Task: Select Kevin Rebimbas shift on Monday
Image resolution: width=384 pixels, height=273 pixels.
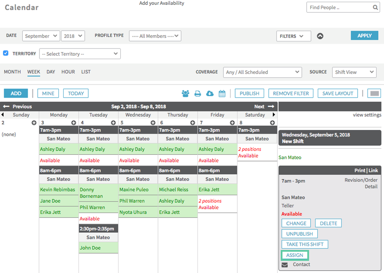Action: pyautogui.click(x=59, y=189)
